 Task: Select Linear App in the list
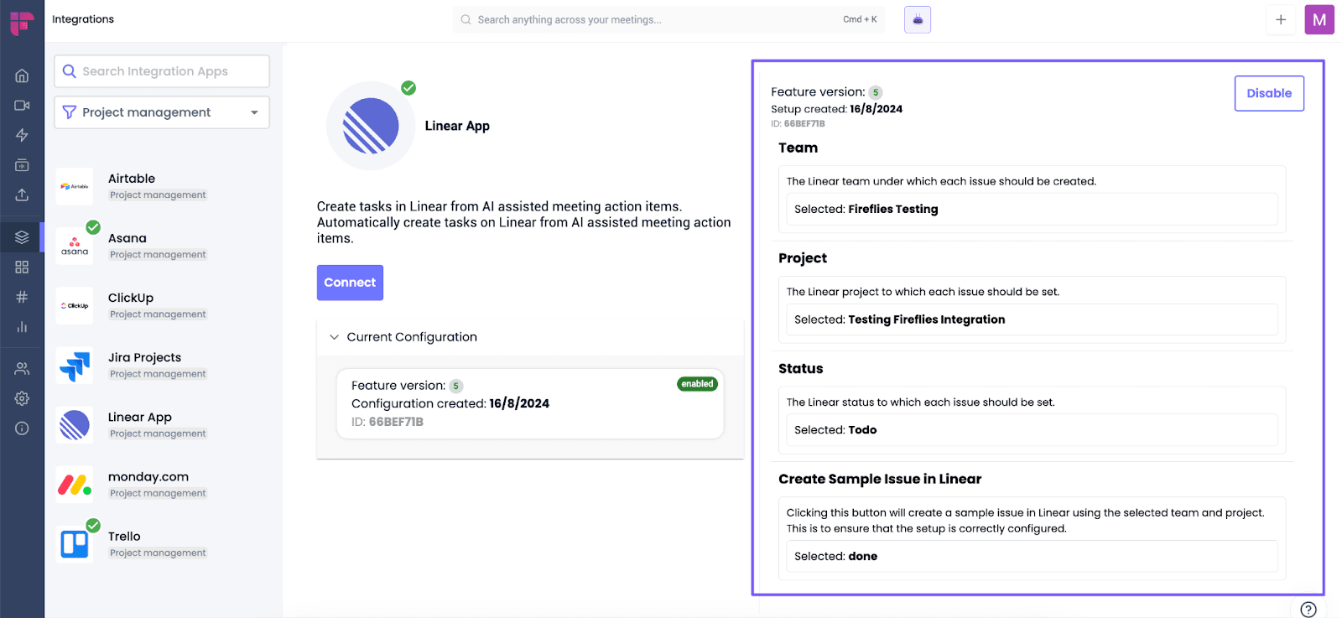coord(162,425)
